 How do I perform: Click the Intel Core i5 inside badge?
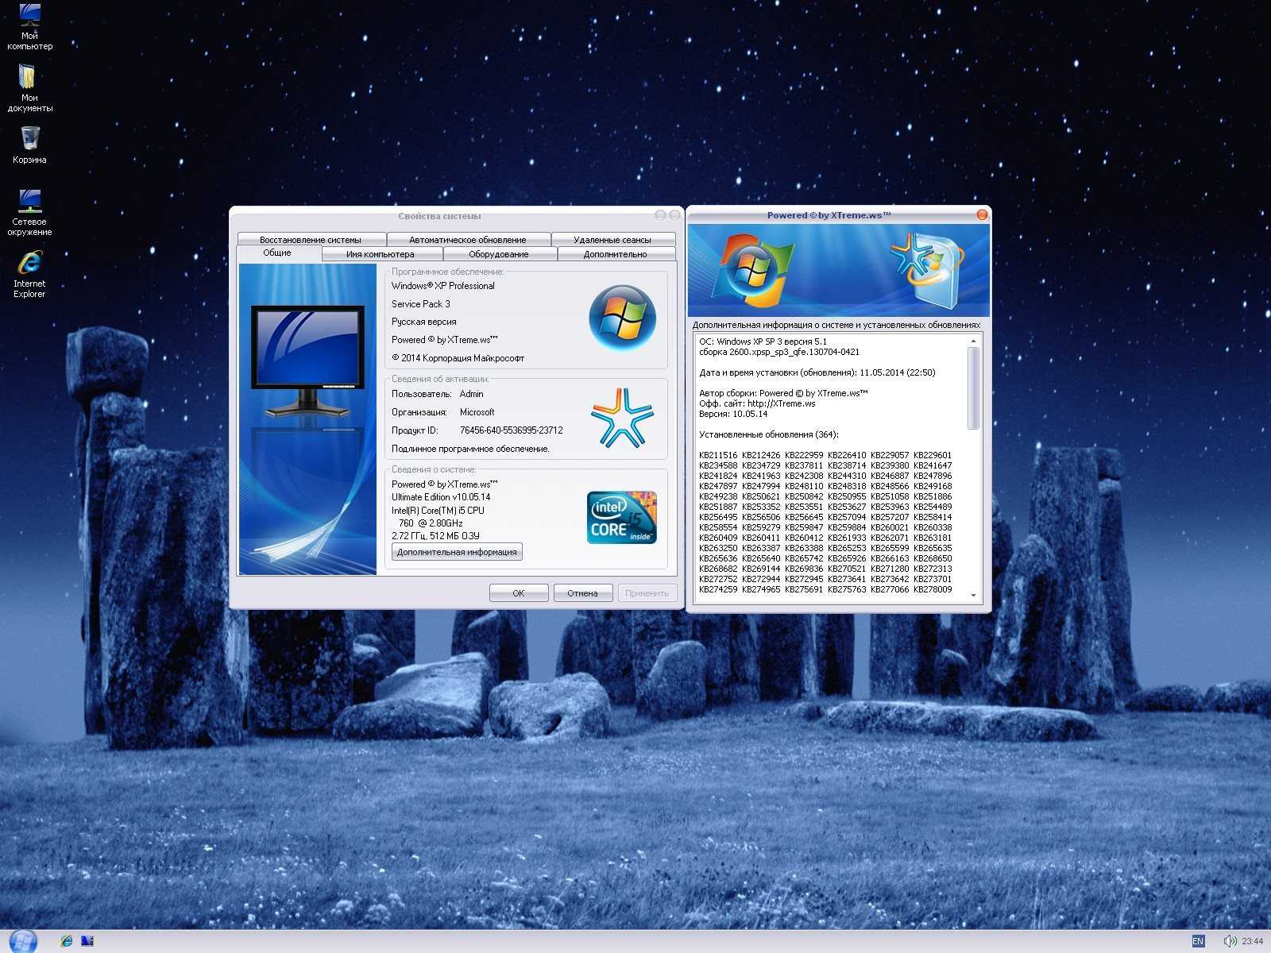click(x=622, y=518)
